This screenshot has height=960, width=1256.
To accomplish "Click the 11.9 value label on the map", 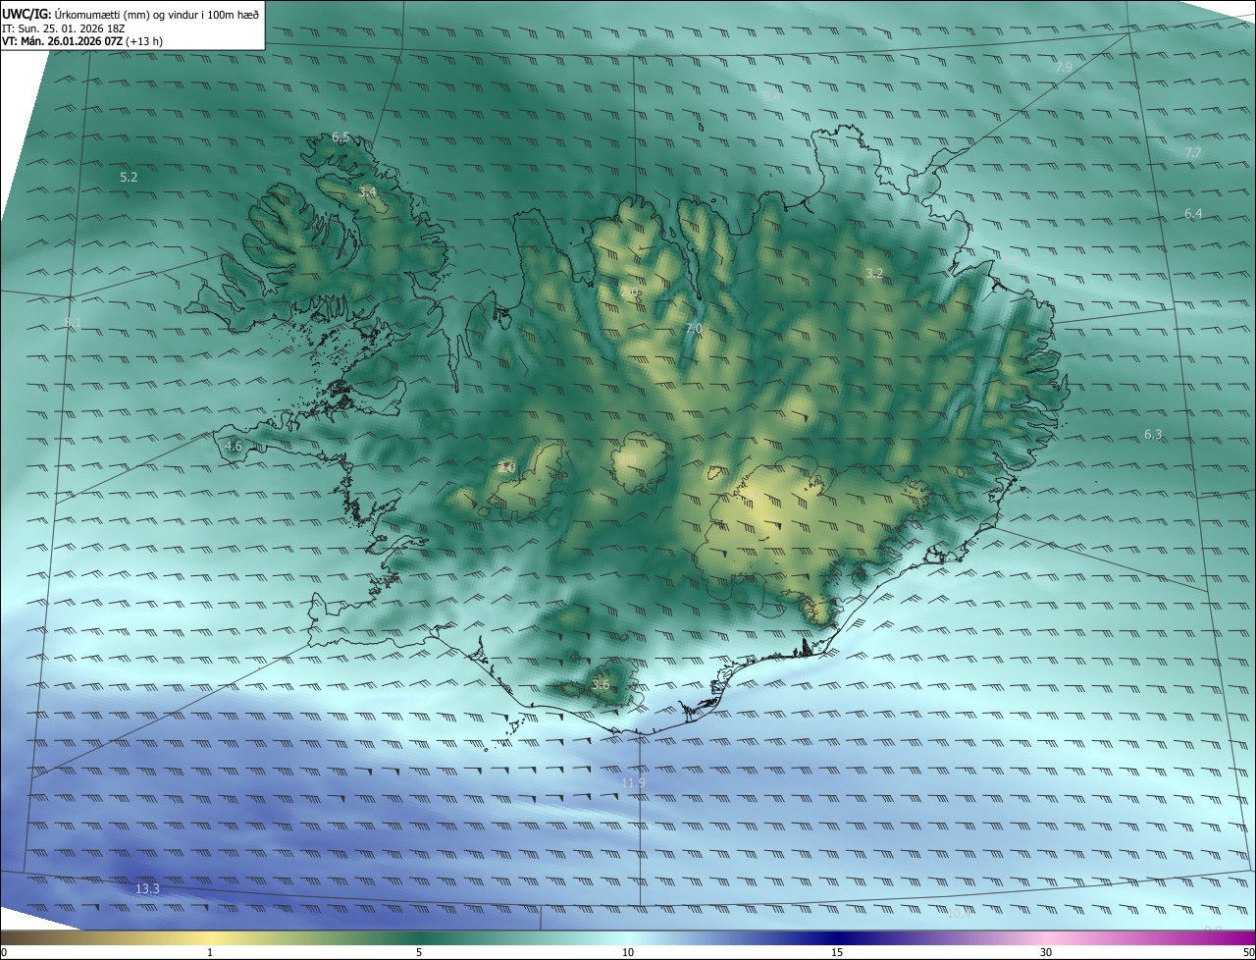I will tap(634, 782).
